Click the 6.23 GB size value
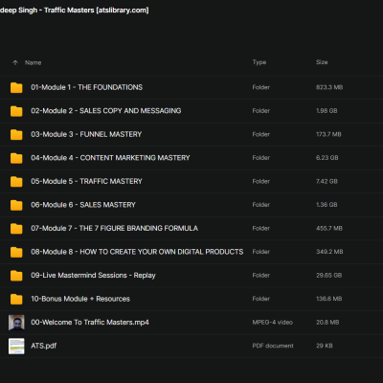 click(x=327, y=158)
